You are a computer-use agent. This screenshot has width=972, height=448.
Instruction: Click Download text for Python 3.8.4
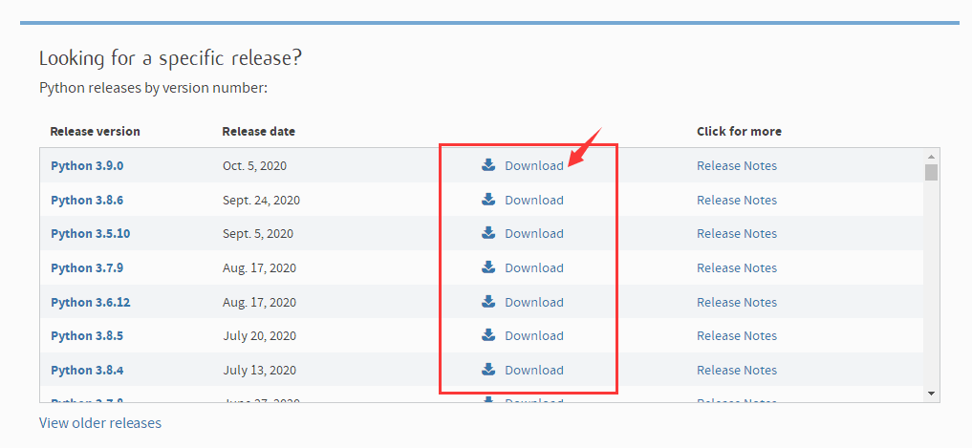tap(534, 370)
